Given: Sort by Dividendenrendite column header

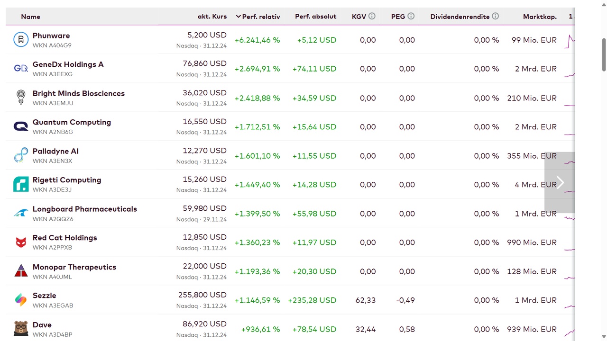Looking at the screenshot, I should [x=460, y=17].
